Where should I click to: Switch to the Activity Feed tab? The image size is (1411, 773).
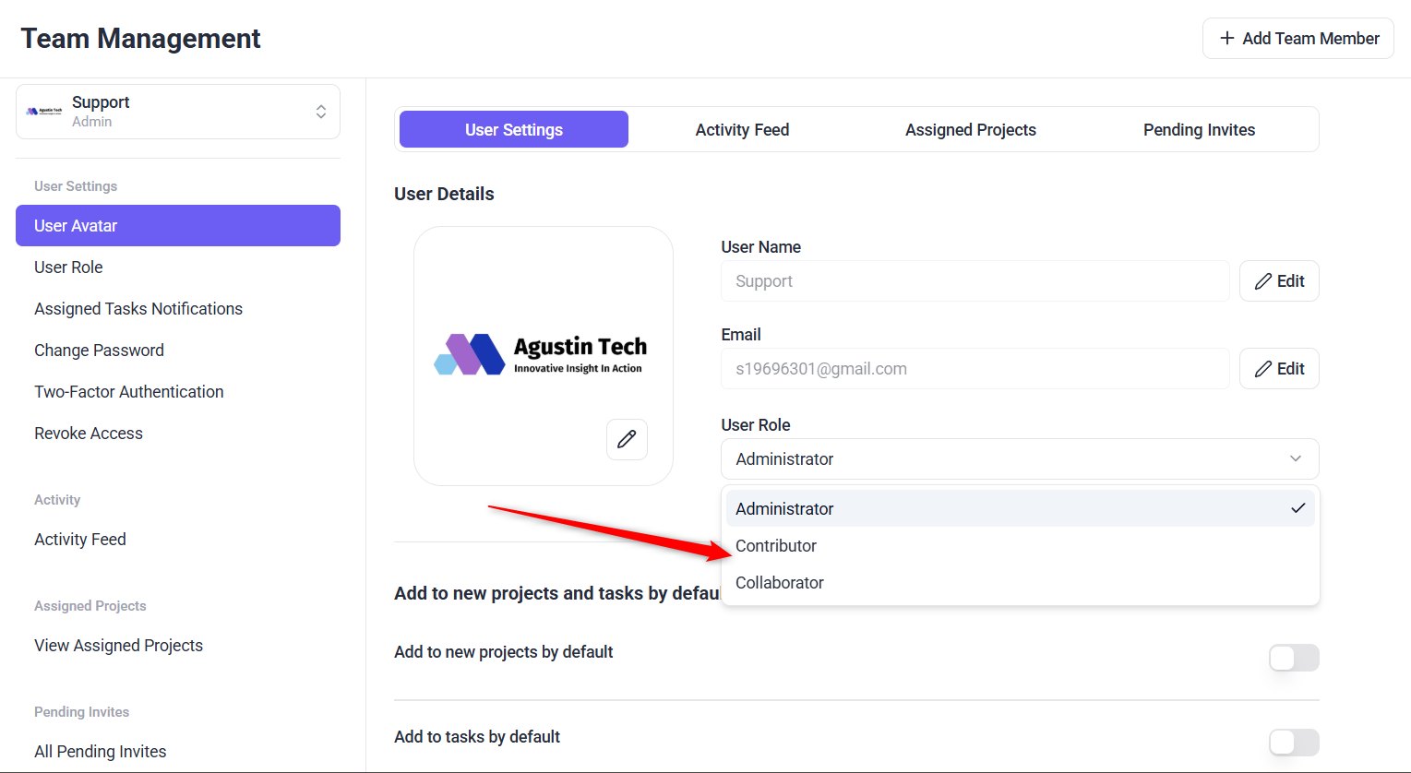pos(742,130)
